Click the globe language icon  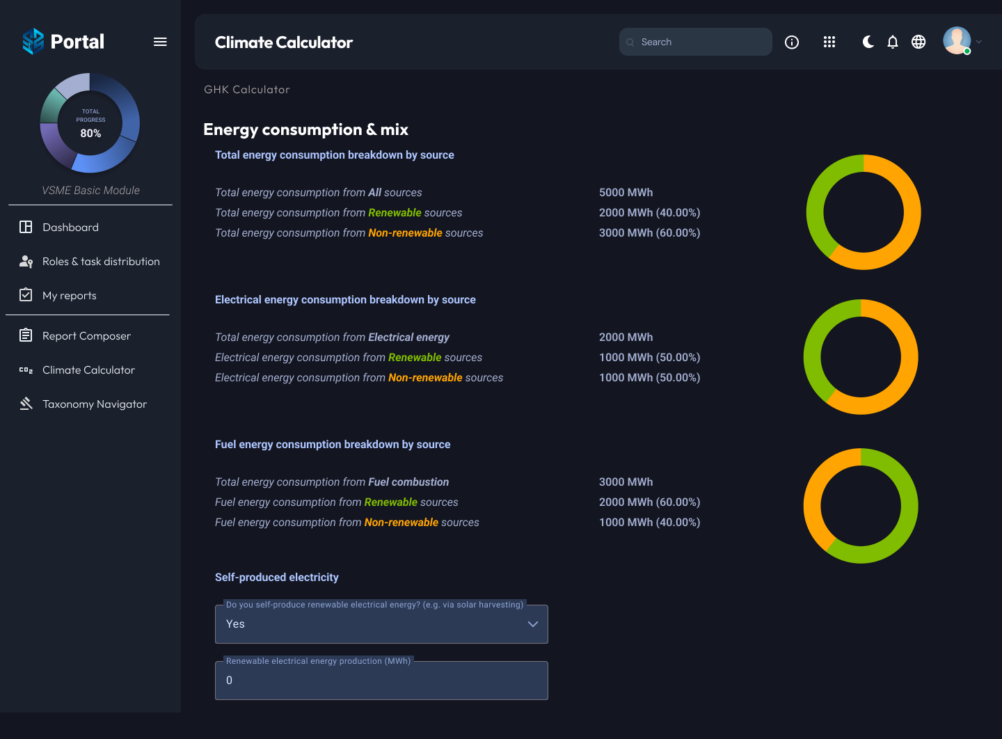(x=918, y=42)
